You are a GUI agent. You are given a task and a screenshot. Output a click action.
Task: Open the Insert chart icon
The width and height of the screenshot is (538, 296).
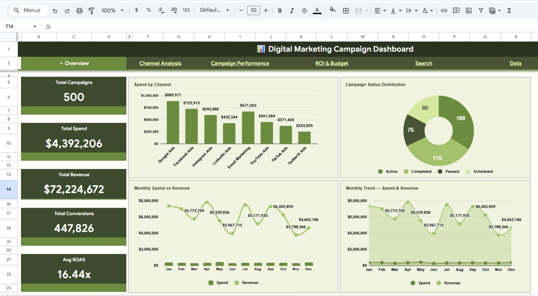coord(468,10)
